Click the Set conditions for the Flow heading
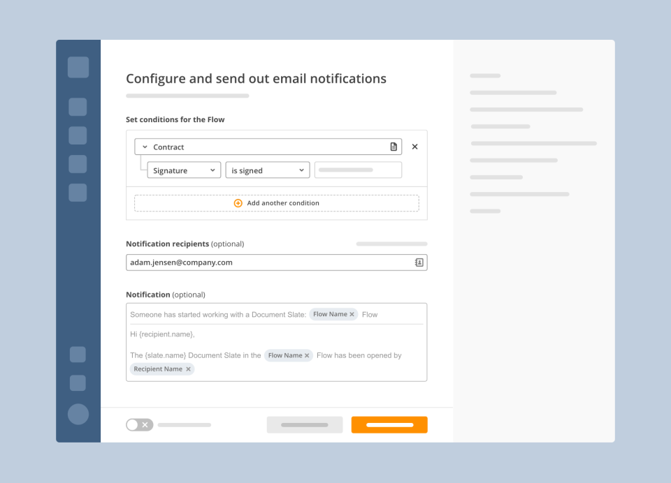The image size is (671, 483). pos(175,119)
